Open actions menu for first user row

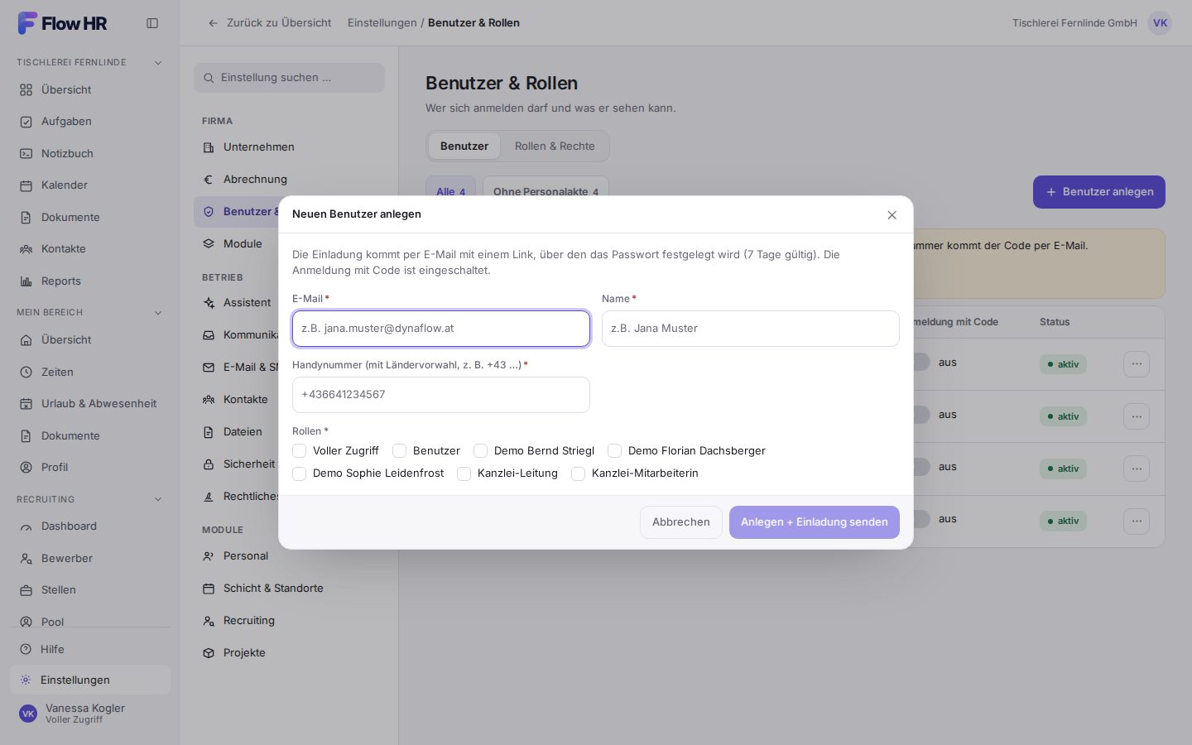[x=1137, y=364]
